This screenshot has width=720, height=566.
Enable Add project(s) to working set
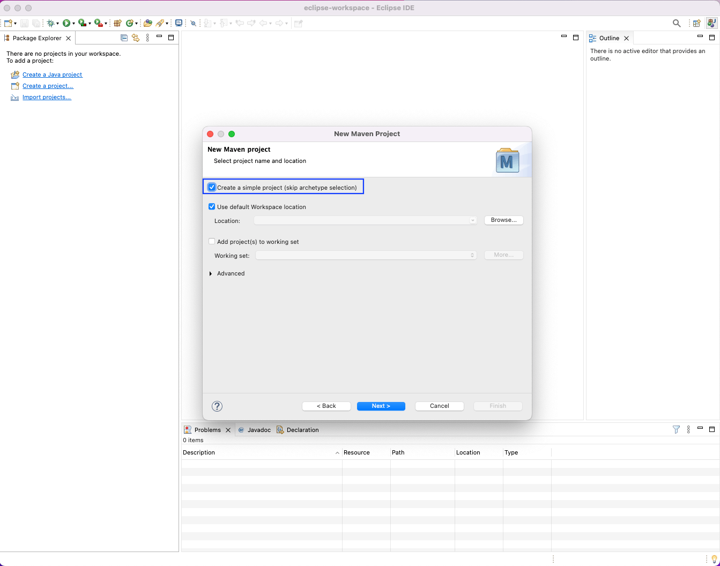212,242
